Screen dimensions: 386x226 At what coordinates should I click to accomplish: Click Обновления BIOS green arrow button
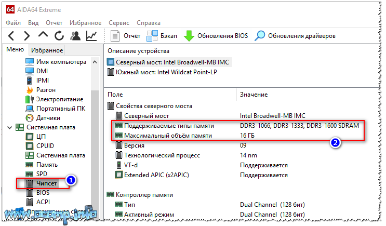(x=216, y=36)
